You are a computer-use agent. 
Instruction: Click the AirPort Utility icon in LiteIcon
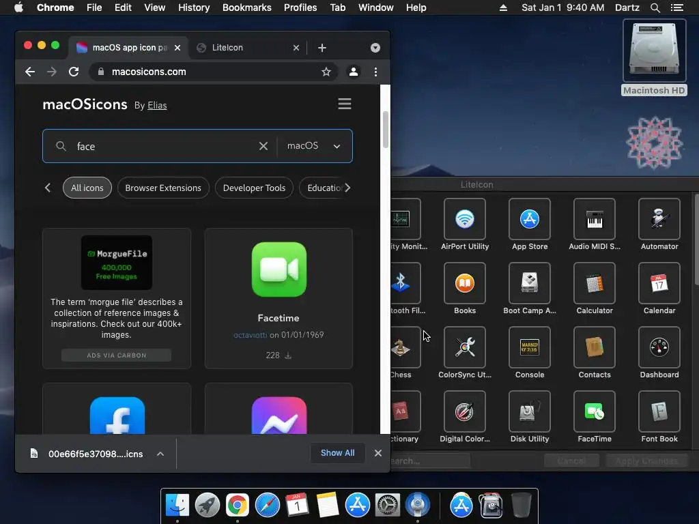(464, 219)
